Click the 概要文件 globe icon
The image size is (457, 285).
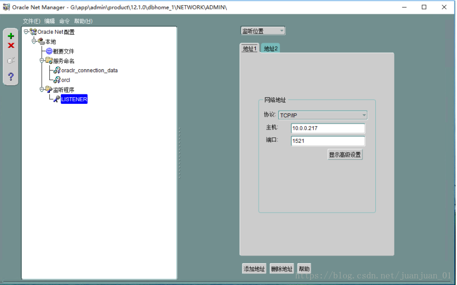coord(49,51)
